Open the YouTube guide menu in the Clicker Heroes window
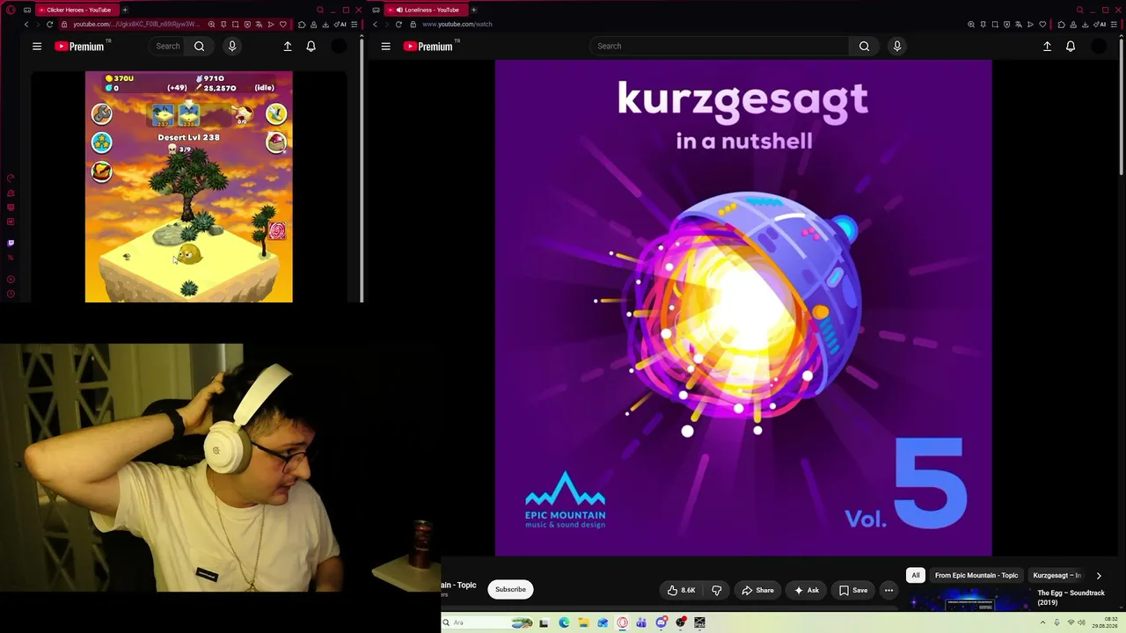This screenshot has width=1126, height=633. [x=37, y=47]
